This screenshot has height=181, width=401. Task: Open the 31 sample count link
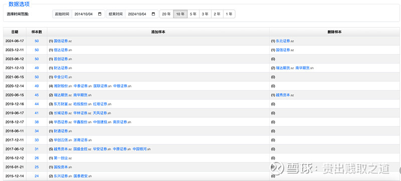[37, 149]
